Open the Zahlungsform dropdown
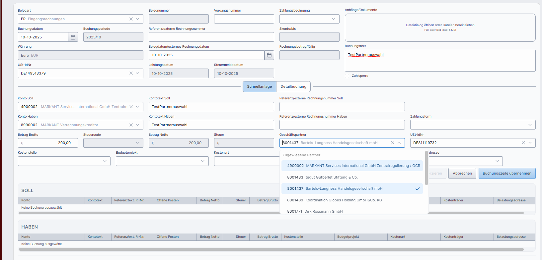542x260 pixels. [530, 125]
